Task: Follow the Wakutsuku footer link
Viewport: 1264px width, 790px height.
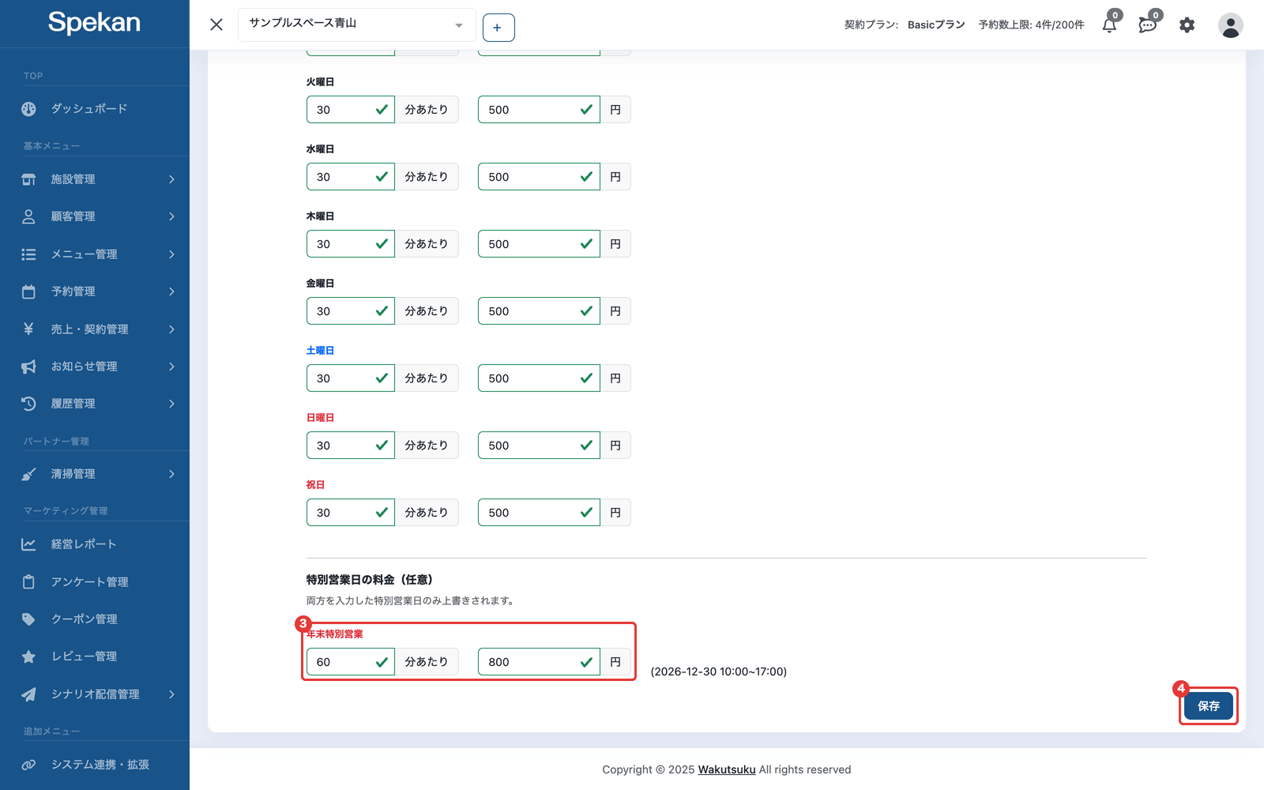Action: 727,769
